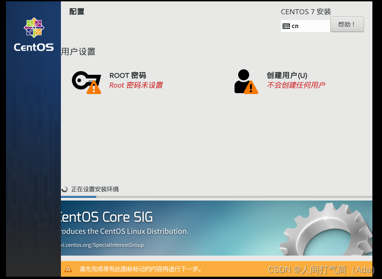Click the CentOS logo in sidebar

point(33,34)
